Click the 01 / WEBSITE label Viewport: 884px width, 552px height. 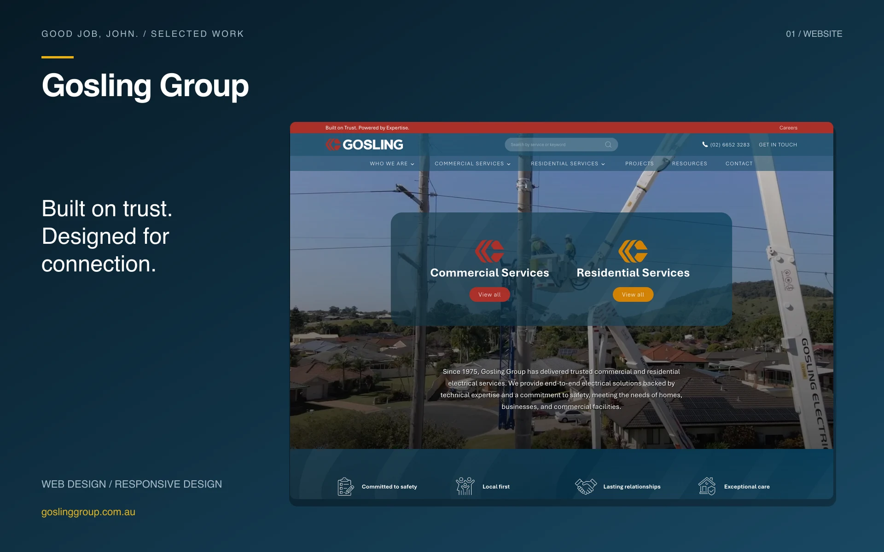(x=814, y=34)
